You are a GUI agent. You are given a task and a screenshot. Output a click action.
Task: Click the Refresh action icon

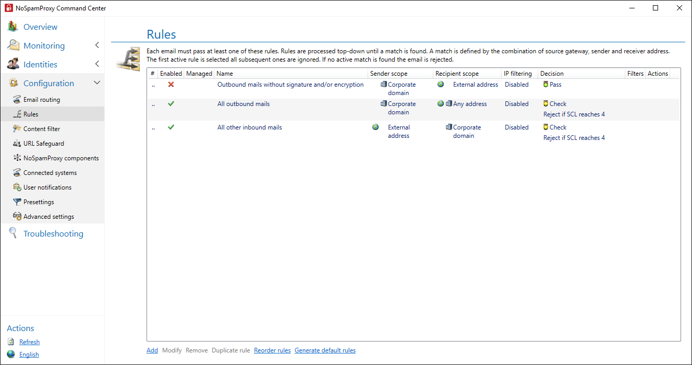11,342
